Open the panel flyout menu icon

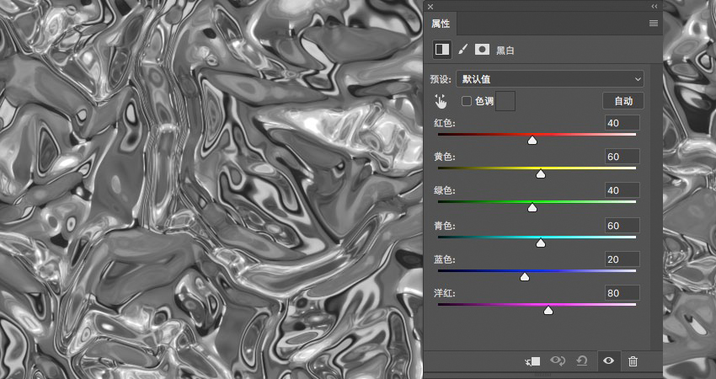[x=654, y=24]
